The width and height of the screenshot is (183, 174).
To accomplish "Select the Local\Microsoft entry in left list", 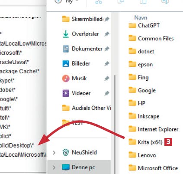I will (x=23, y=154).
